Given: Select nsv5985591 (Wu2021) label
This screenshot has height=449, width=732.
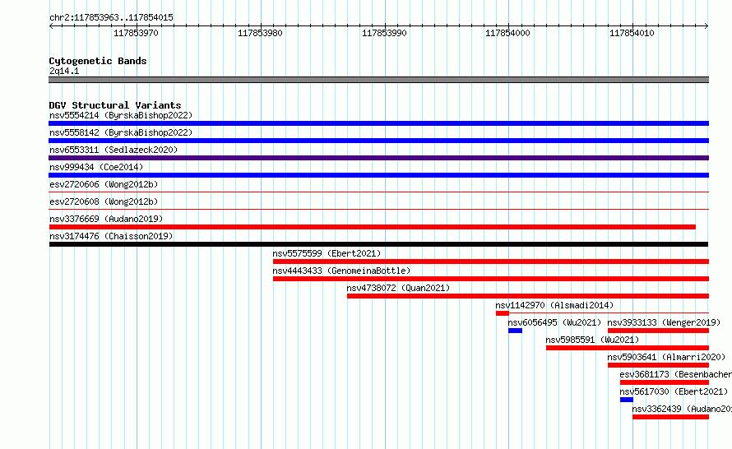Looking at the screenshot, I should coord(592,340).
